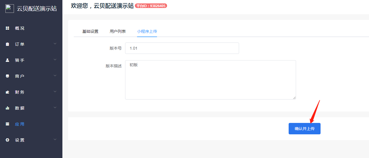Click the 订单 clipboard icon in sidebar
This screenshot has height=158, width=369.
pyautogui.click(x=8, y=44)
